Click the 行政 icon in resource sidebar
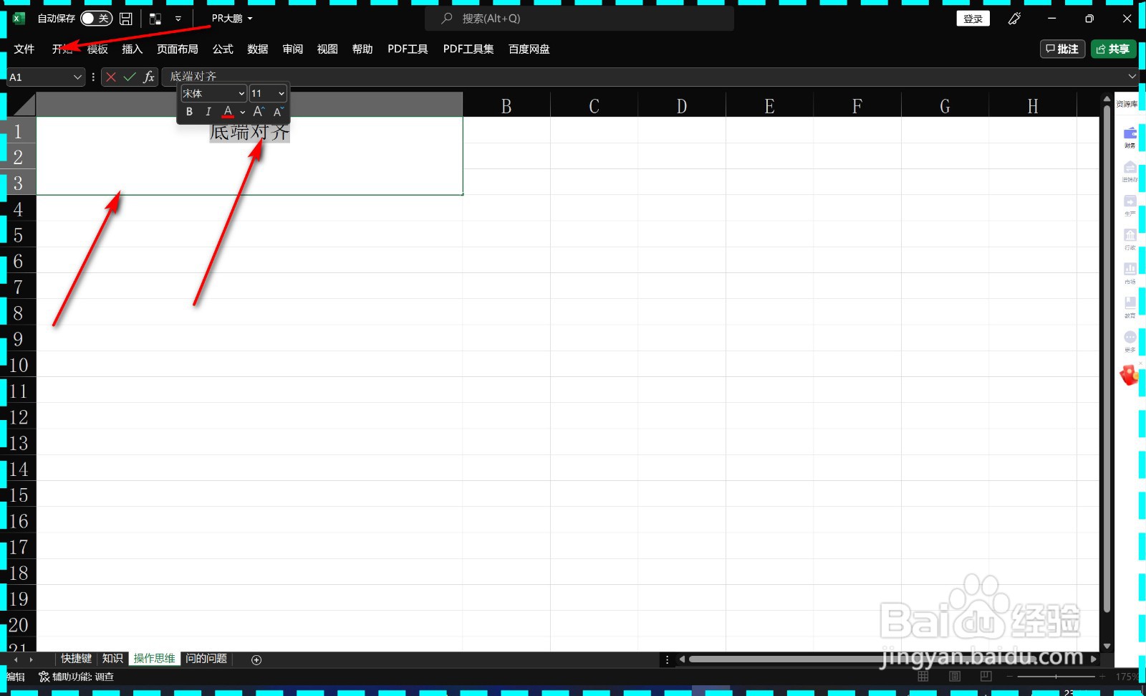This screenshot has height=696, width=1146. (1130, 239)
